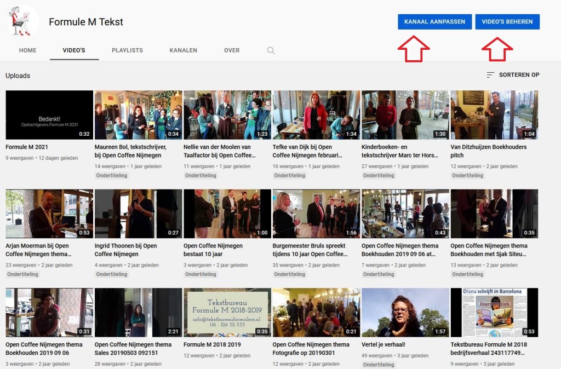Image resolution: width=561 pixels, height=369 pixels.
Task: Select the Kinderboeken Marc ter Hors thumbnail
Action: pos(404,114)
